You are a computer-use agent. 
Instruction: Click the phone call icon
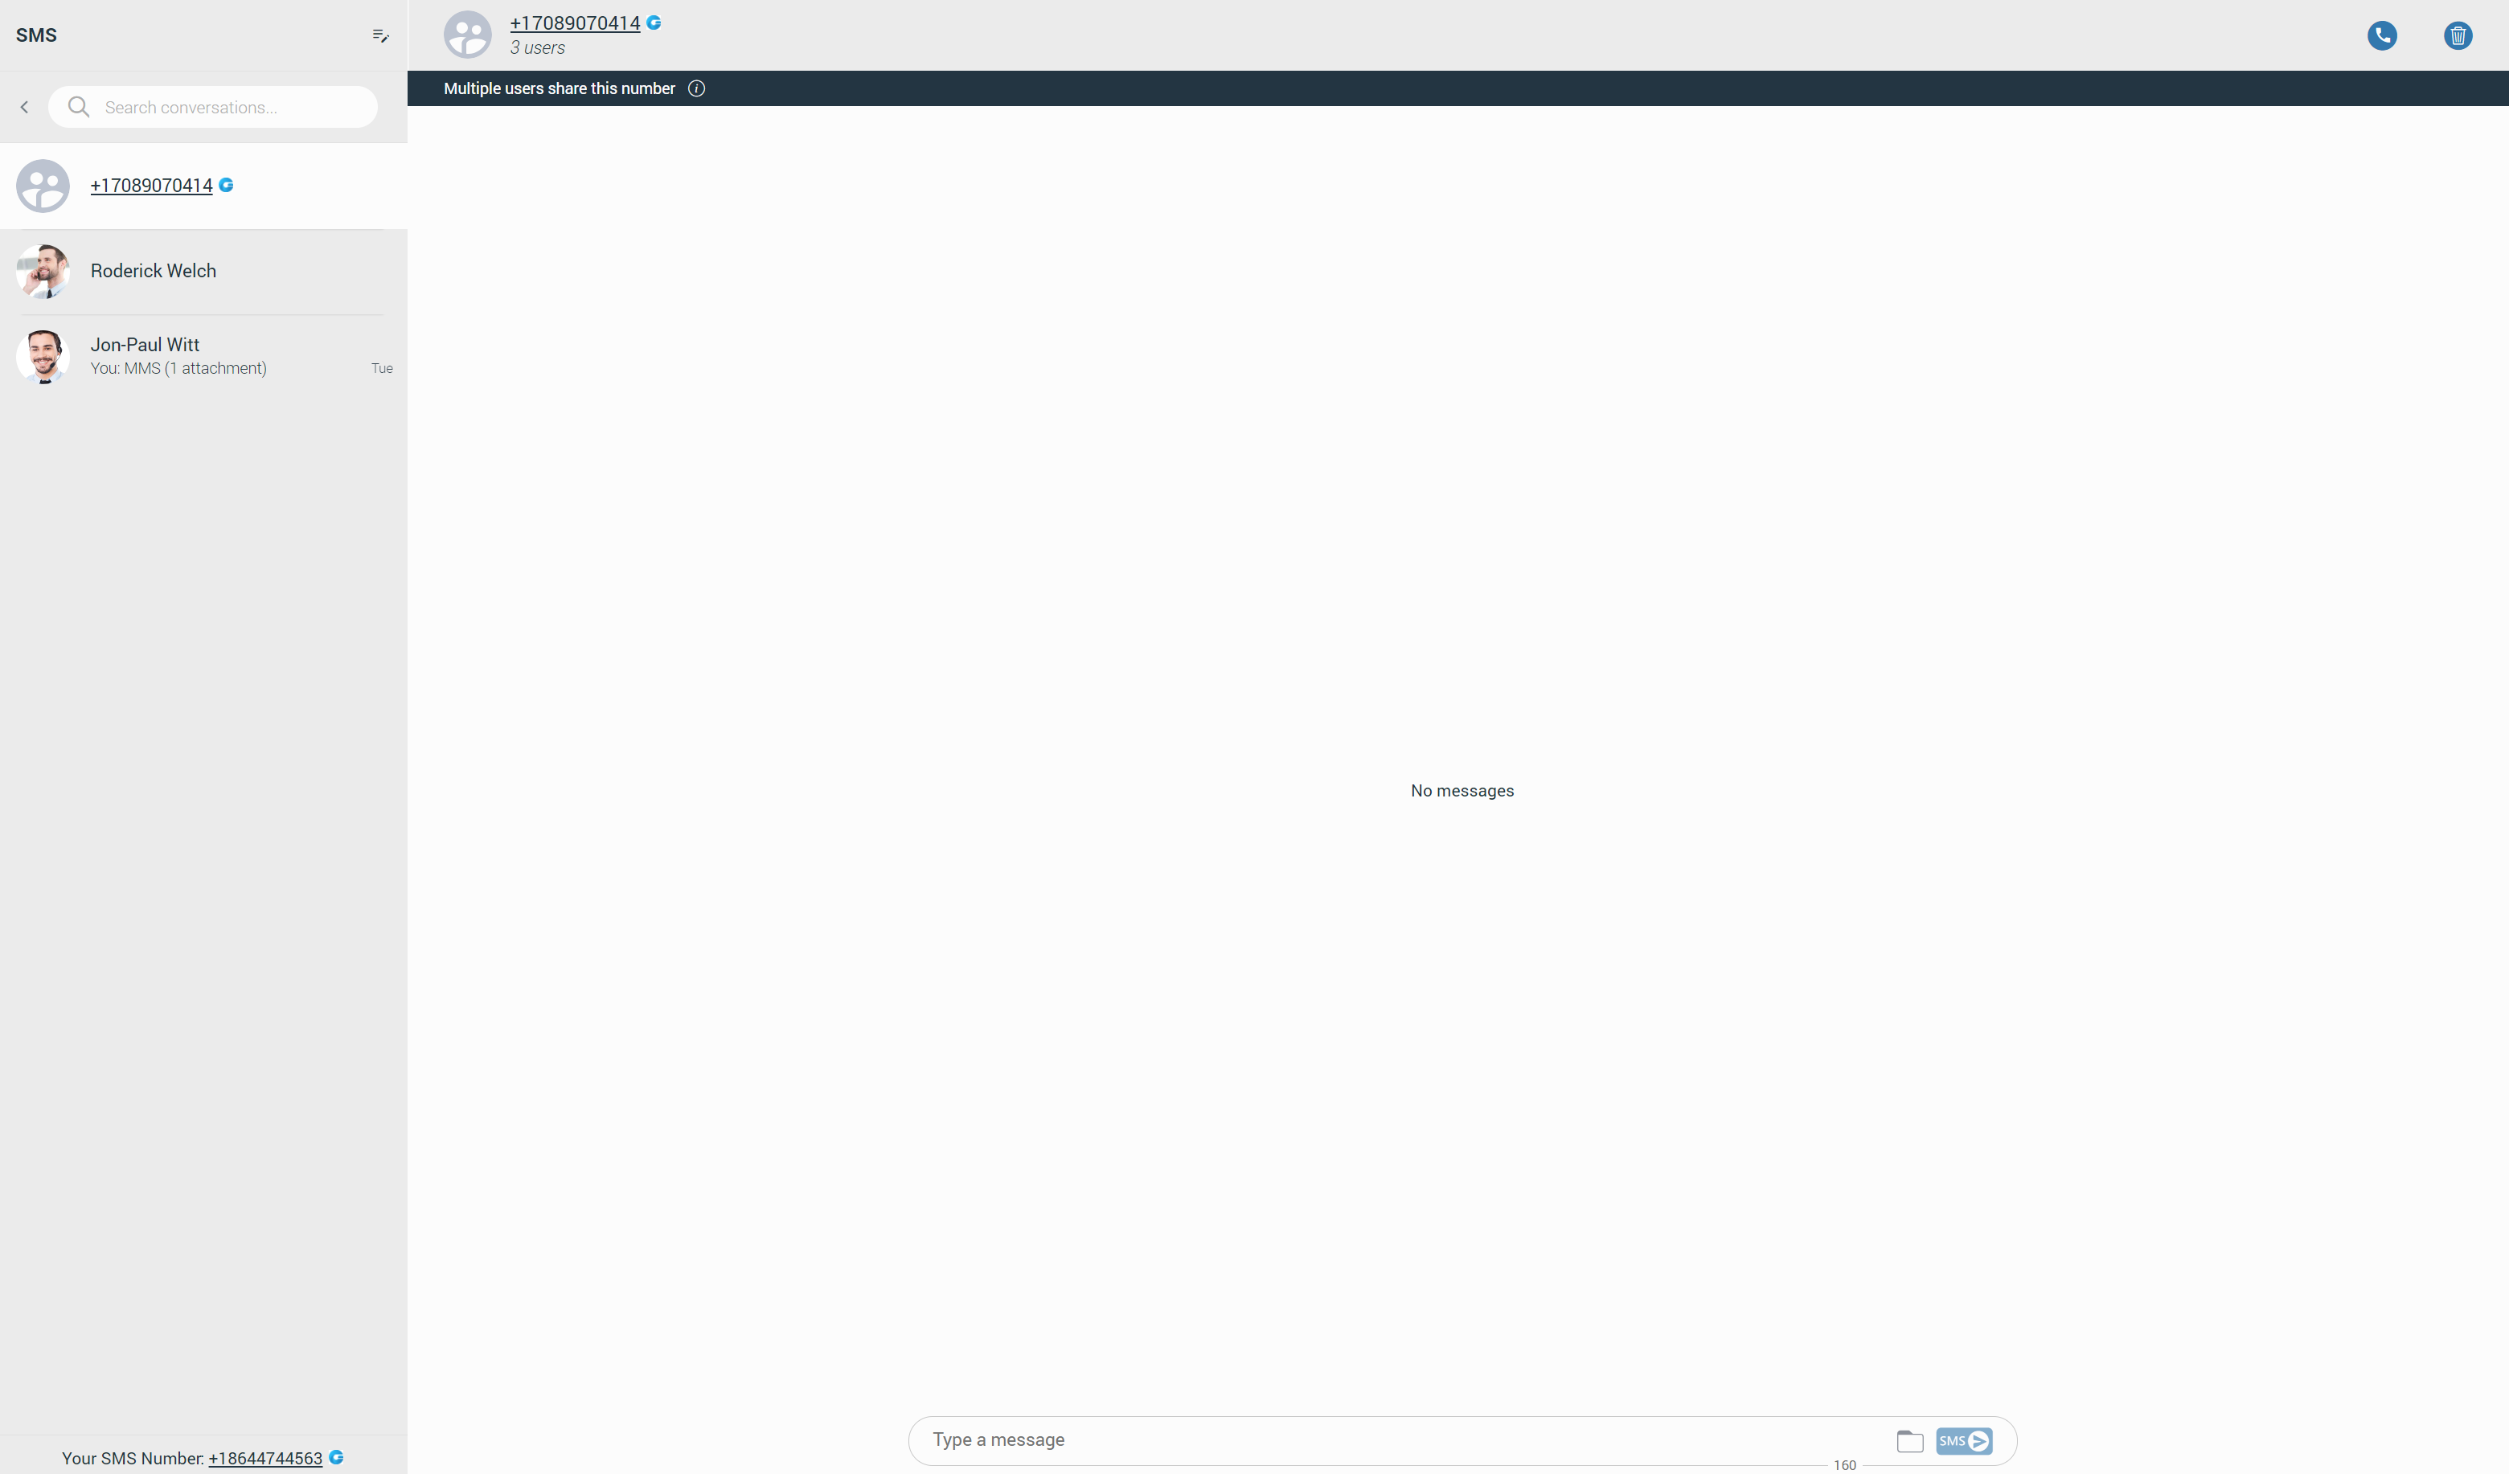click(2383, 33)
